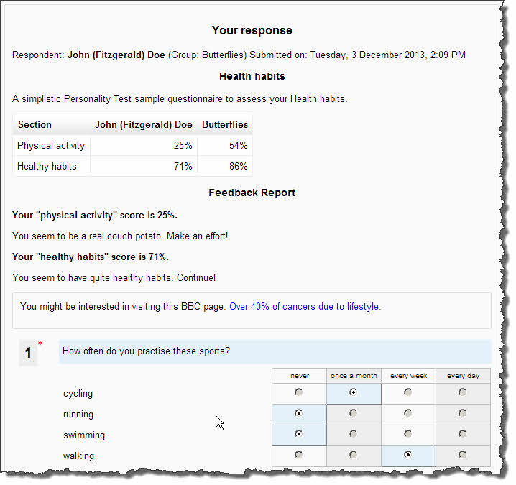This screenshot has width=516, height=485.
Task: Pick 'every day' for cycling
Action: [462, 392]
